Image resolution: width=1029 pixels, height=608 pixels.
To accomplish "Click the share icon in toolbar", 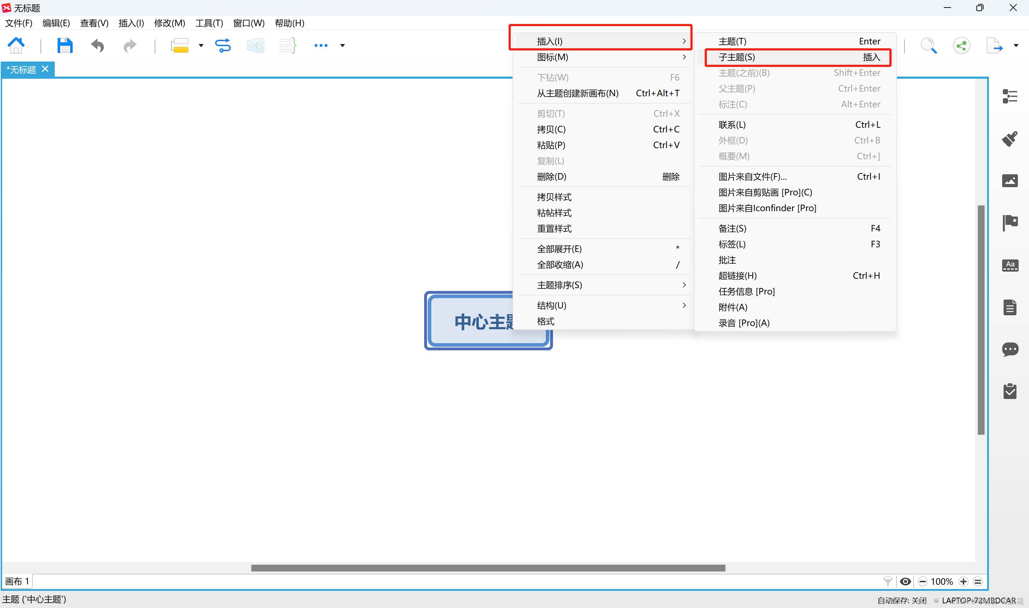I will pos(961,45).
